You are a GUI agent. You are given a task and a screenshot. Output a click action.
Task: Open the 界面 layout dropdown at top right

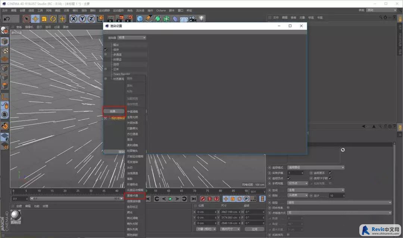tap(382, 10)
